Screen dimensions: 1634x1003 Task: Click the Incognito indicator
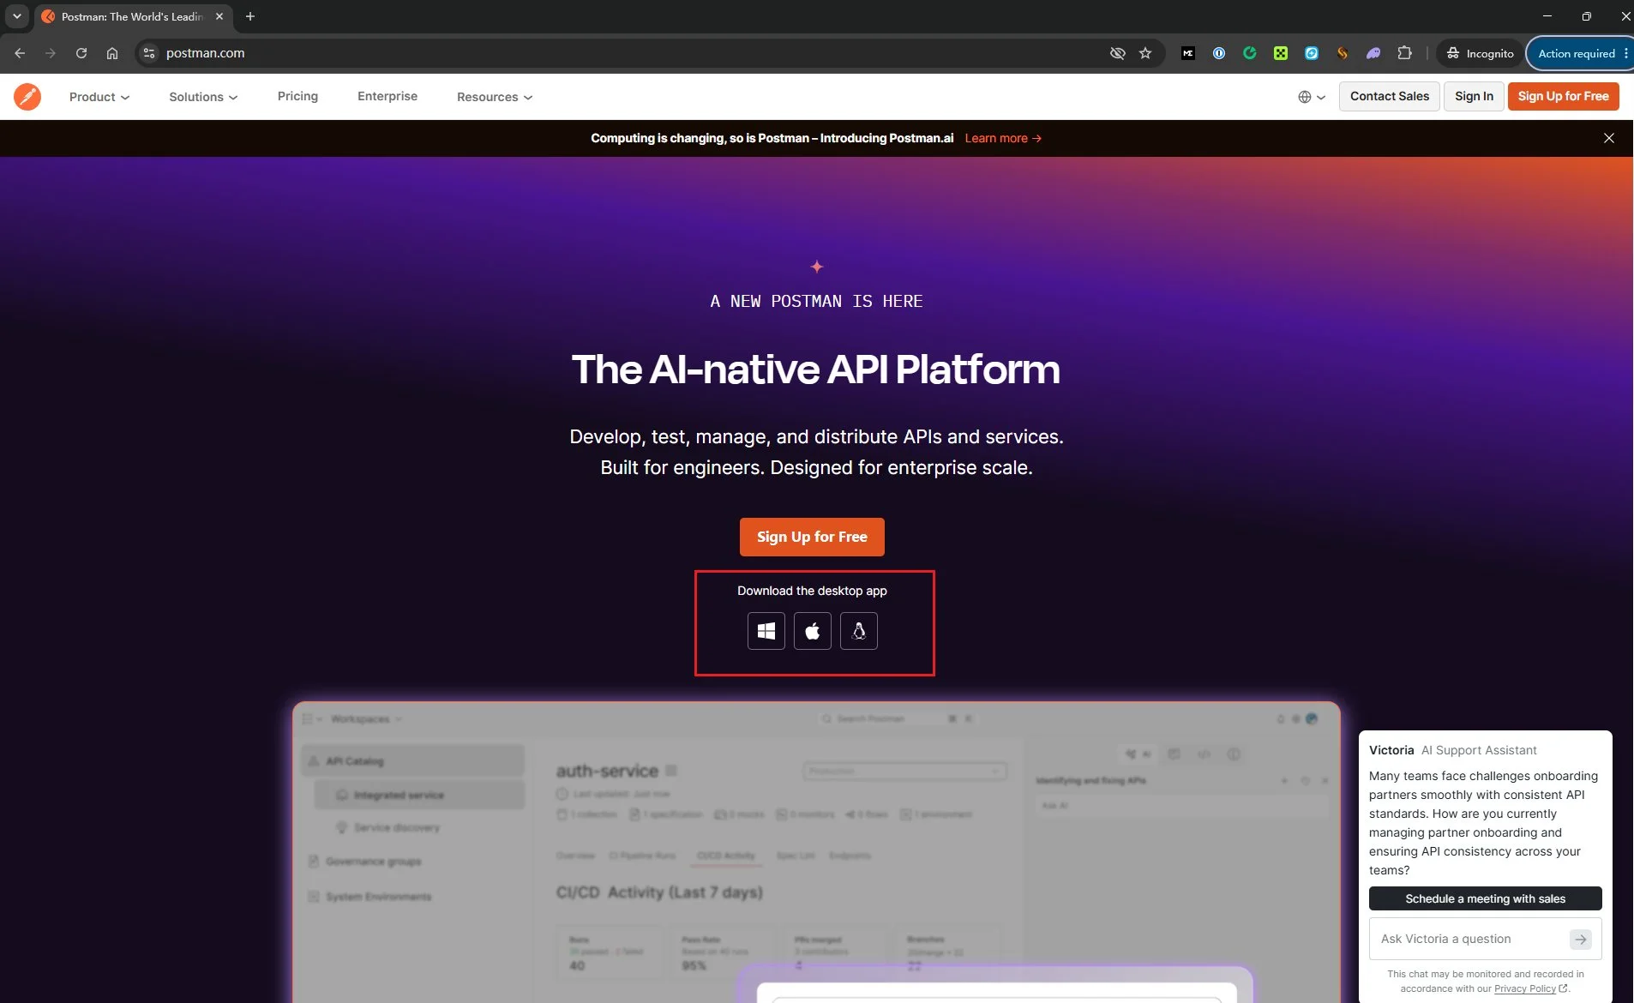pyautogui.click(x=1481, y=53)
